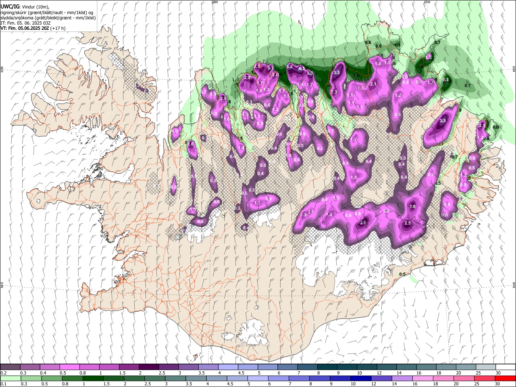Pick the lower legend swatch between 1 and 1.5
The height and width of the screenshot is (387, 516).
coord(93,379)
